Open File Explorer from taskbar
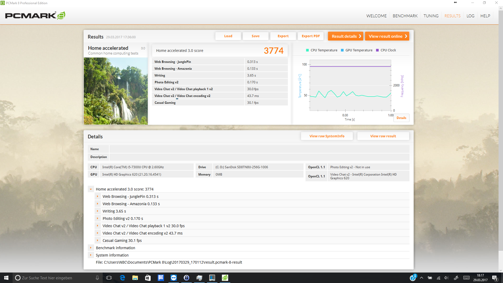The height and width of the screenshot is (283, 503). [x=135, y=278]
